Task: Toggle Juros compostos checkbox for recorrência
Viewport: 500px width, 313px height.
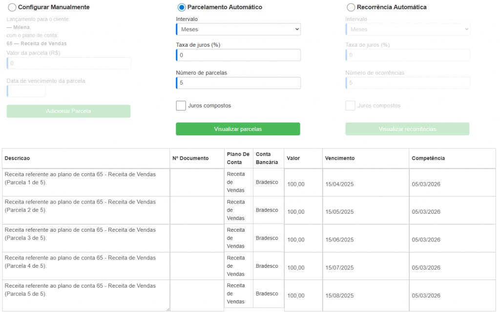Action: (350, 106)
